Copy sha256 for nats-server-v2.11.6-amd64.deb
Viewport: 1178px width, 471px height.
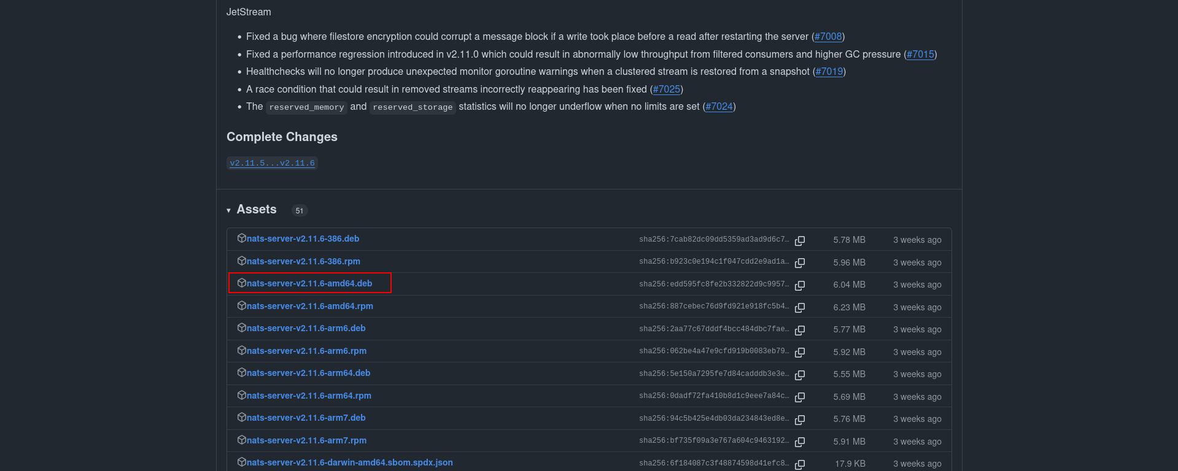point(800,285)
